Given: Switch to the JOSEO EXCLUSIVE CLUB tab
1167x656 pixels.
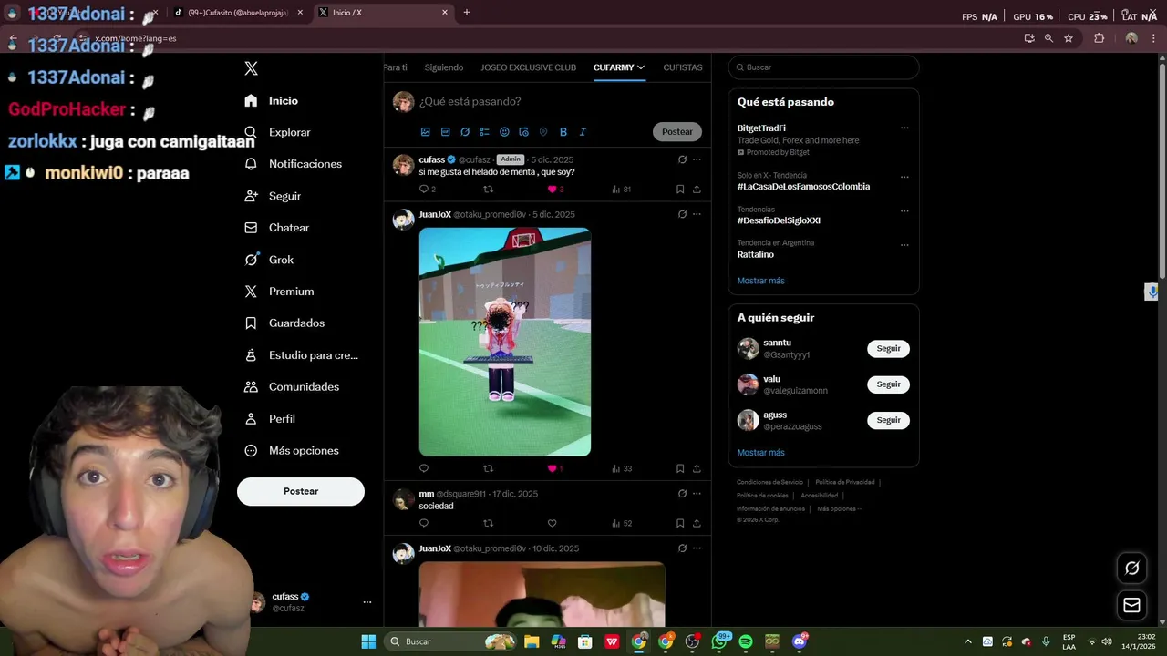Looking at the screenshot, I should point(529,67).
